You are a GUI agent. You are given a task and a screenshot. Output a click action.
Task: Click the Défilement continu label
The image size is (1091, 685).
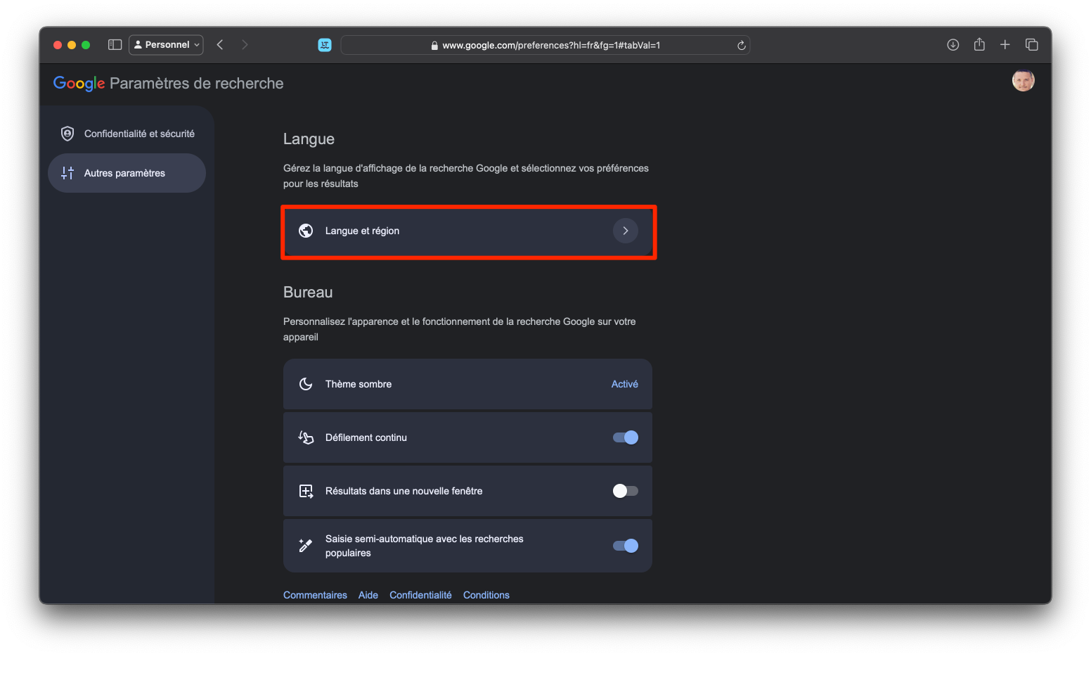click(366, 437)
